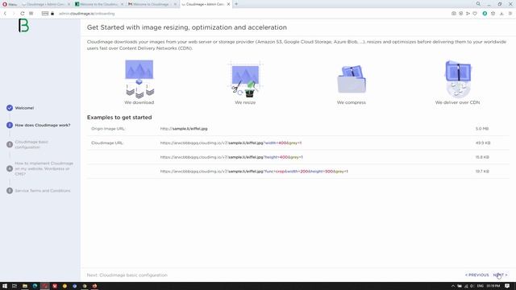Click the green round extension icon
Image resolution: width=516 pixels, height=290 pixels.
(485, 14)
